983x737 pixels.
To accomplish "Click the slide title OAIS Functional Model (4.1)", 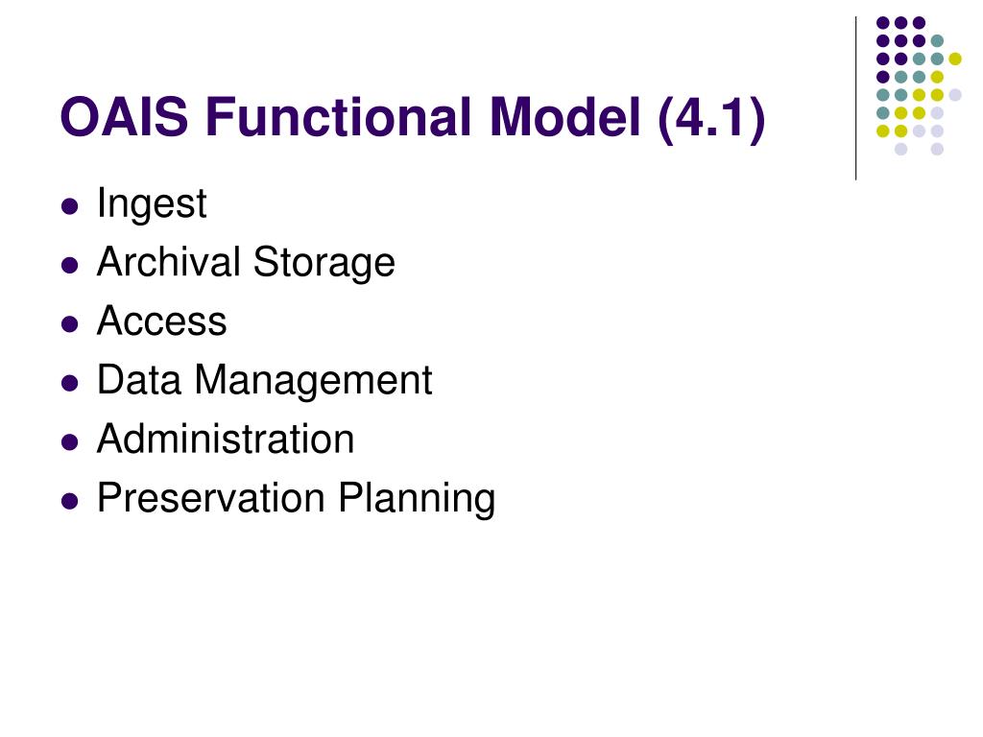I will click(x=413, y=118).
